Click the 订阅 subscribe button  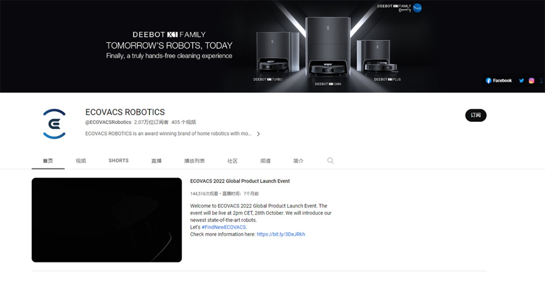(475, 115)
